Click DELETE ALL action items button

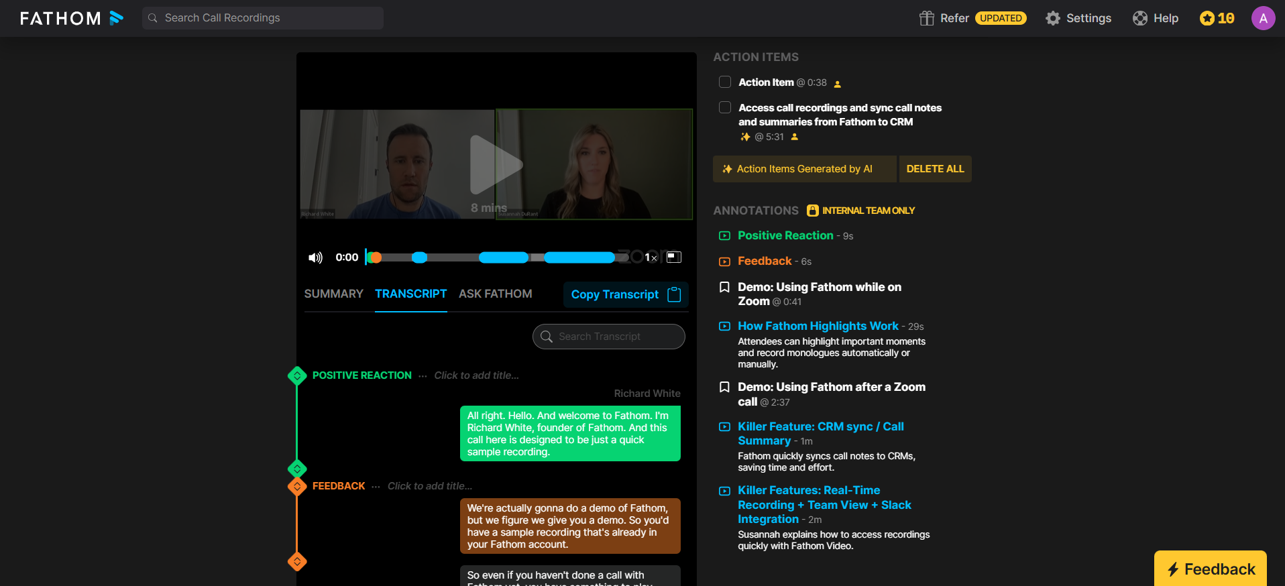935,169
